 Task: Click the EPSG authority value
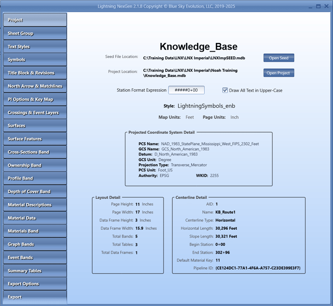click(165, 176)
